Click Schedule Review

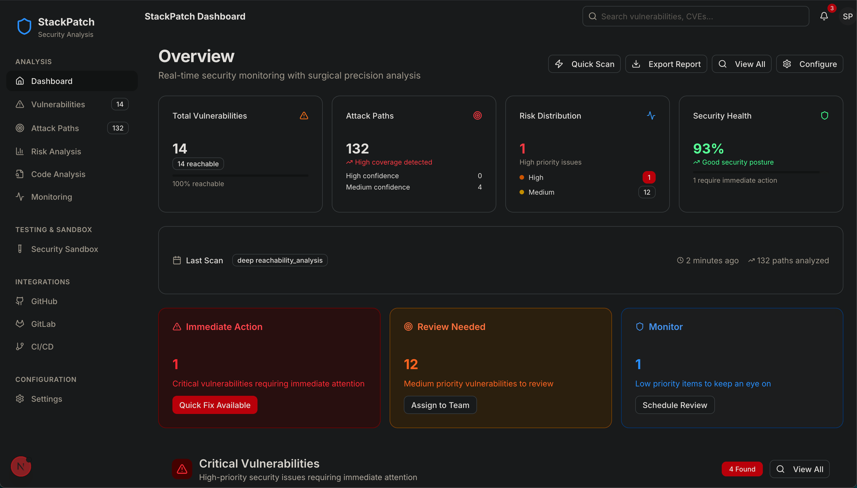[x=674, y=405]
